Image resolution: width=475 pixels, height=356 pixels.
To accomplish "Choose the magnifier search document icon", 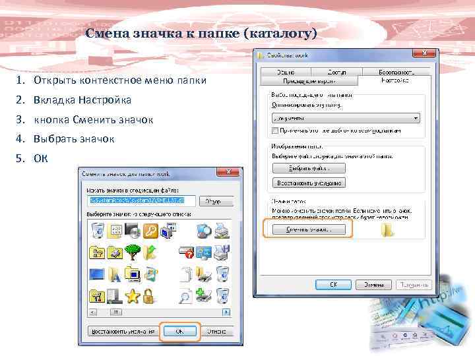I will tap(185, 296).
